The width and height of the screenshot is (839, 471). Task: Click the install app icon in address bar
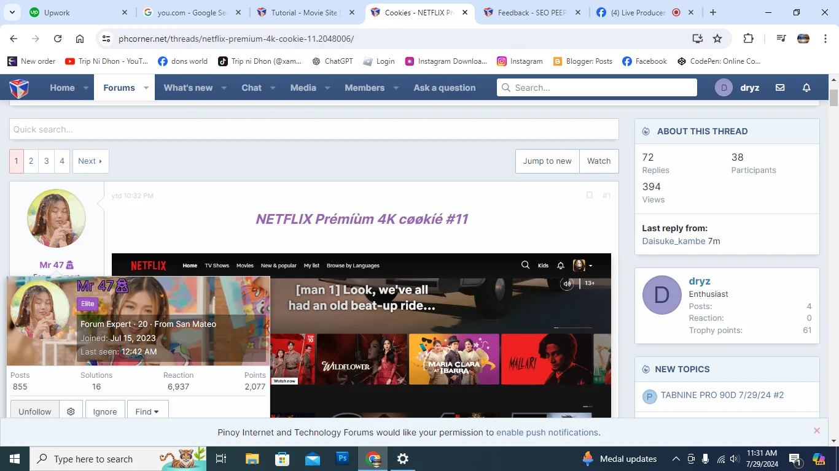tap(697, 39)
